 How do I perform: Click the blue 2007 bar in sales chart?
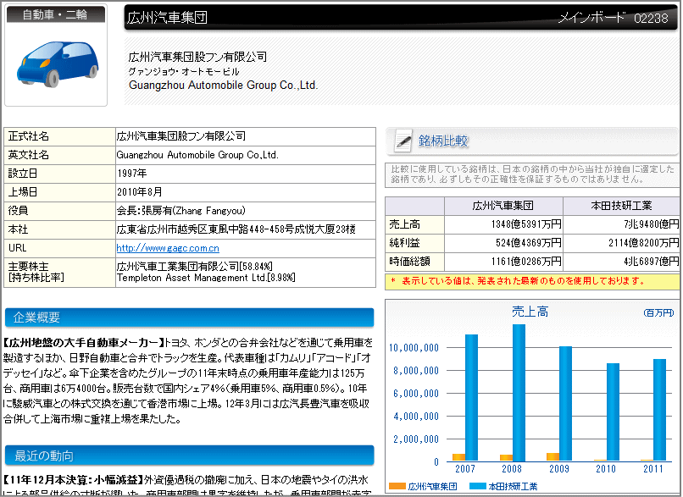click(471, 397)
